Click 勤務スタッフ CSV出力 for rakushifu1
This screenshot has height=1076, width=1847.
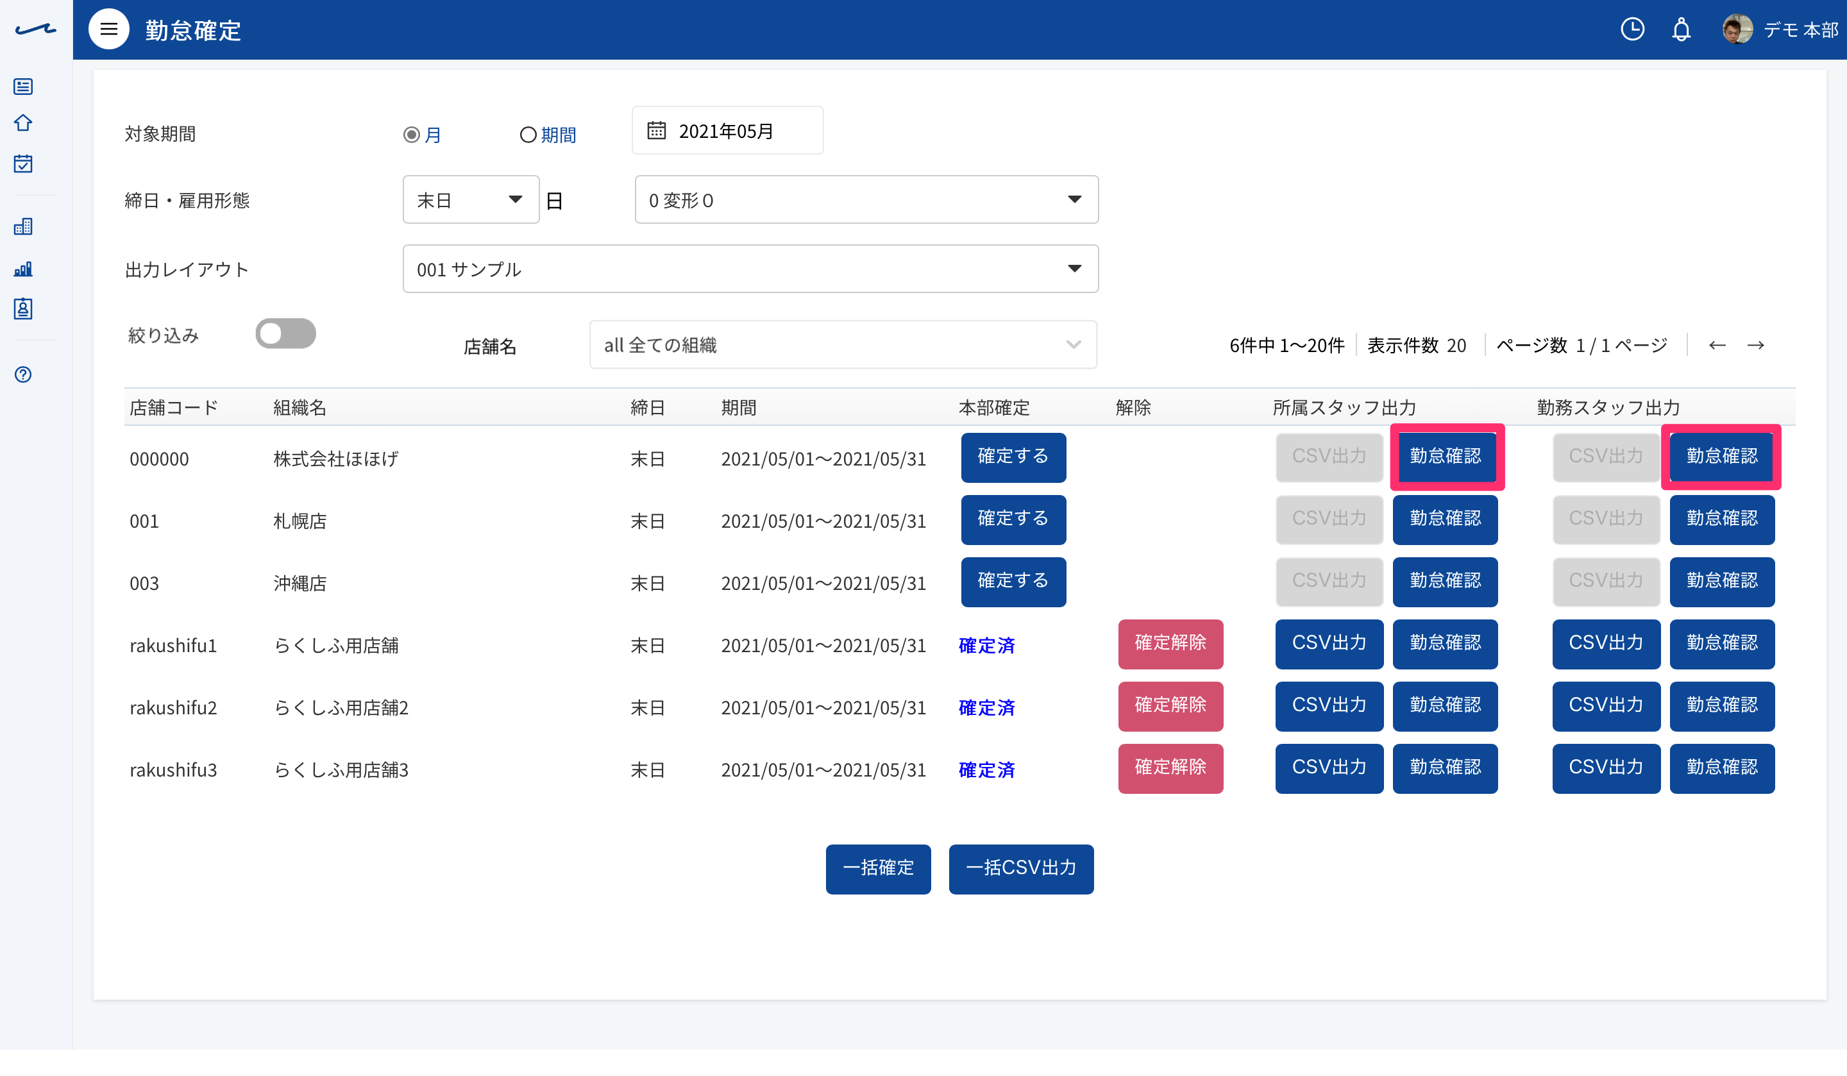pos(1606,644)
